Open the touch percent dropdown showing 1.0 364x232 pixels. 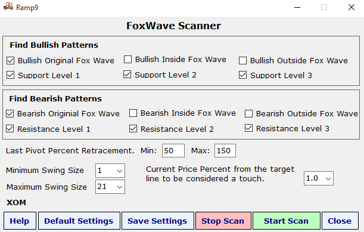pyautogui.click(x=319, y=178)
